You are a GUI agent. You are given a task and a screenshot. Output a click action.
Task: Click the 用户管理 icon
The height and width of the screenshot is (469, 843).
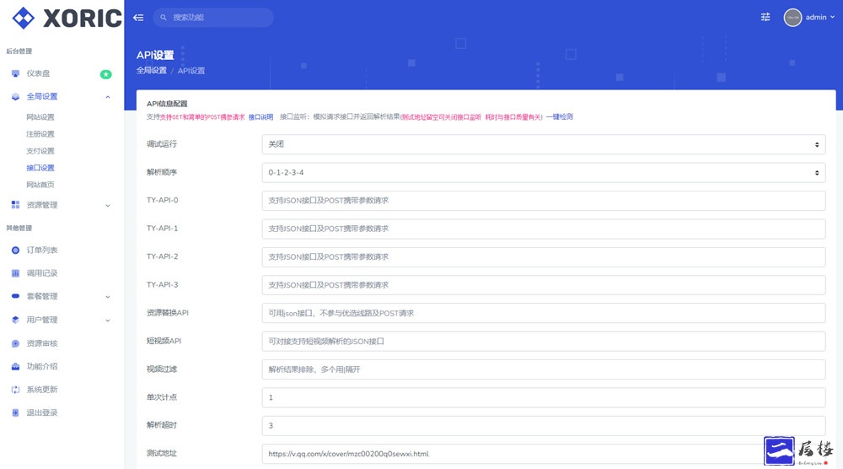click(15, 320)
